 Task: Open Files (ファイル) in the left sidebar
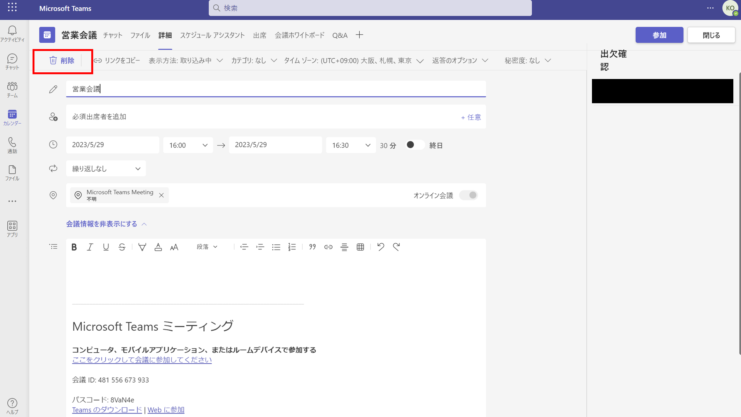(x=12, y=173)
